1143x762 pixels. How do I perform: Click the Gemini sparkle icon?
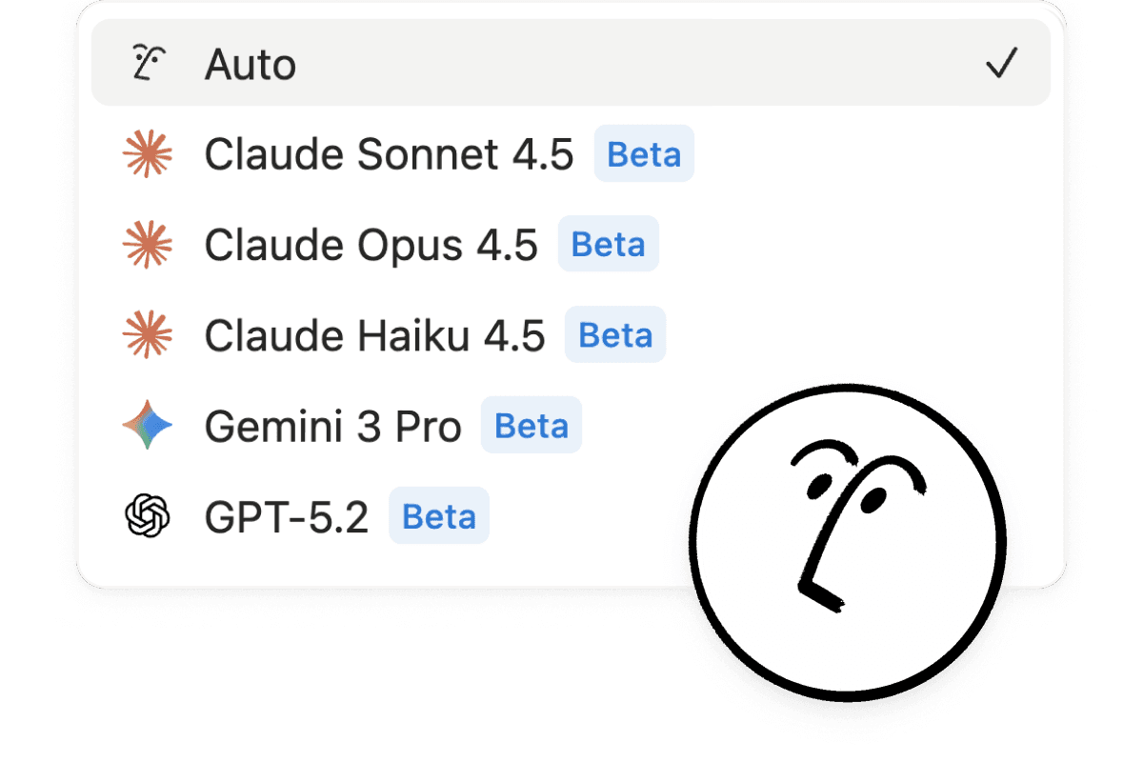pyautogui.click(x=148, y=426)
